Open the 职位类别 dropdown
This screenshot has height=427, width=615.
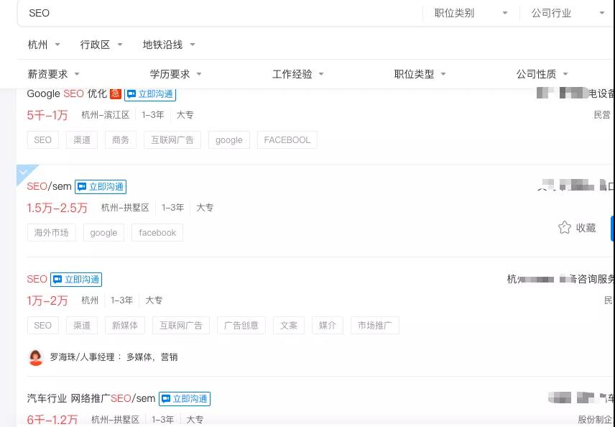coord(471,13)
